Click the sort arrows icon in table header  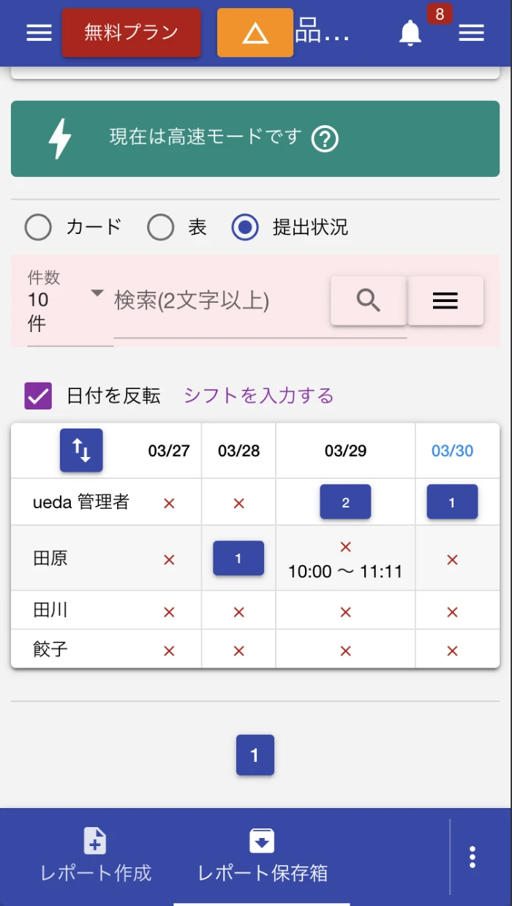[81, 450]
